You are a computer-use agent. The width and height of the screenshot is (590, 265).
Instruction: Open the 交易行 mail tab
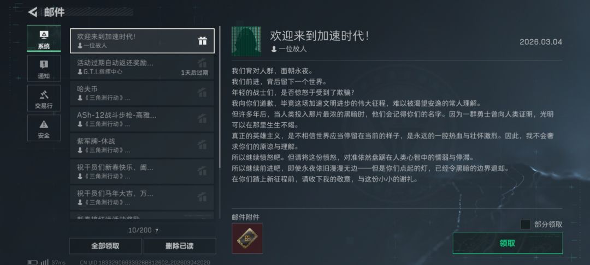44,99
